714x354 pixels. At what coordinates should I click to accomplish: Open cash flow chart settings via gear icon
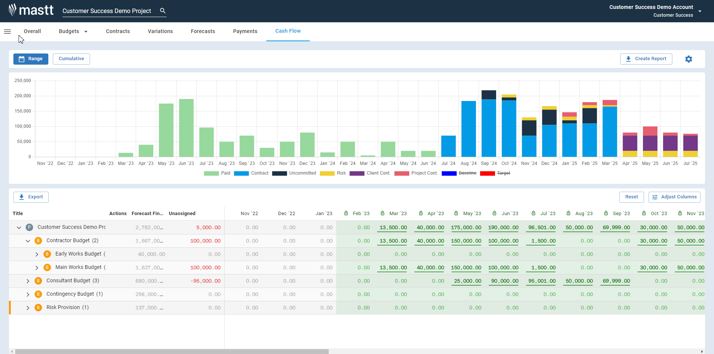pos(688,59)
